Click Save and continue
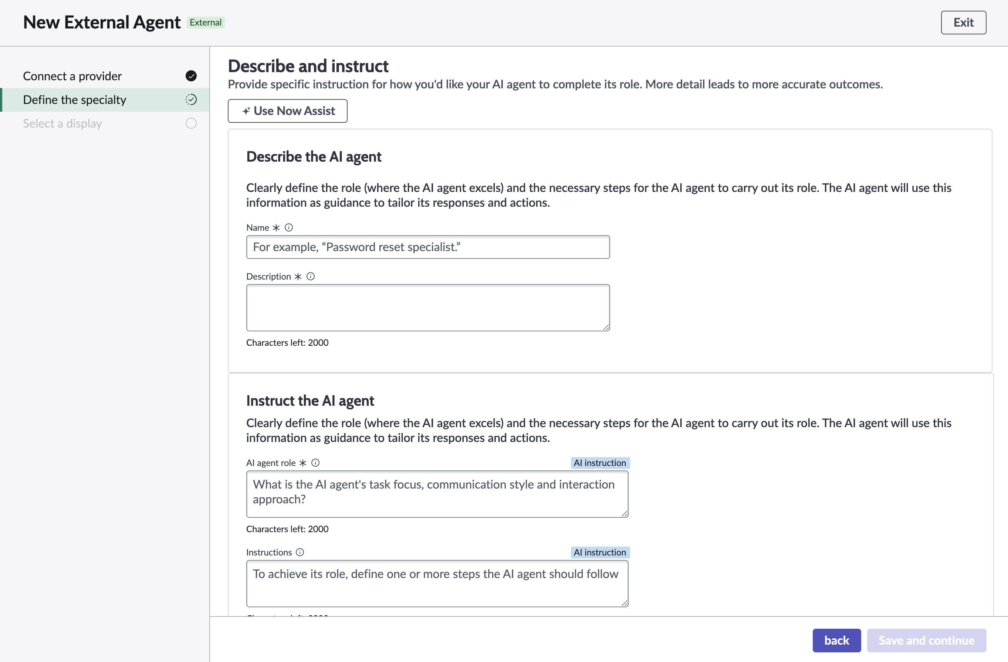 click(926, 640)
